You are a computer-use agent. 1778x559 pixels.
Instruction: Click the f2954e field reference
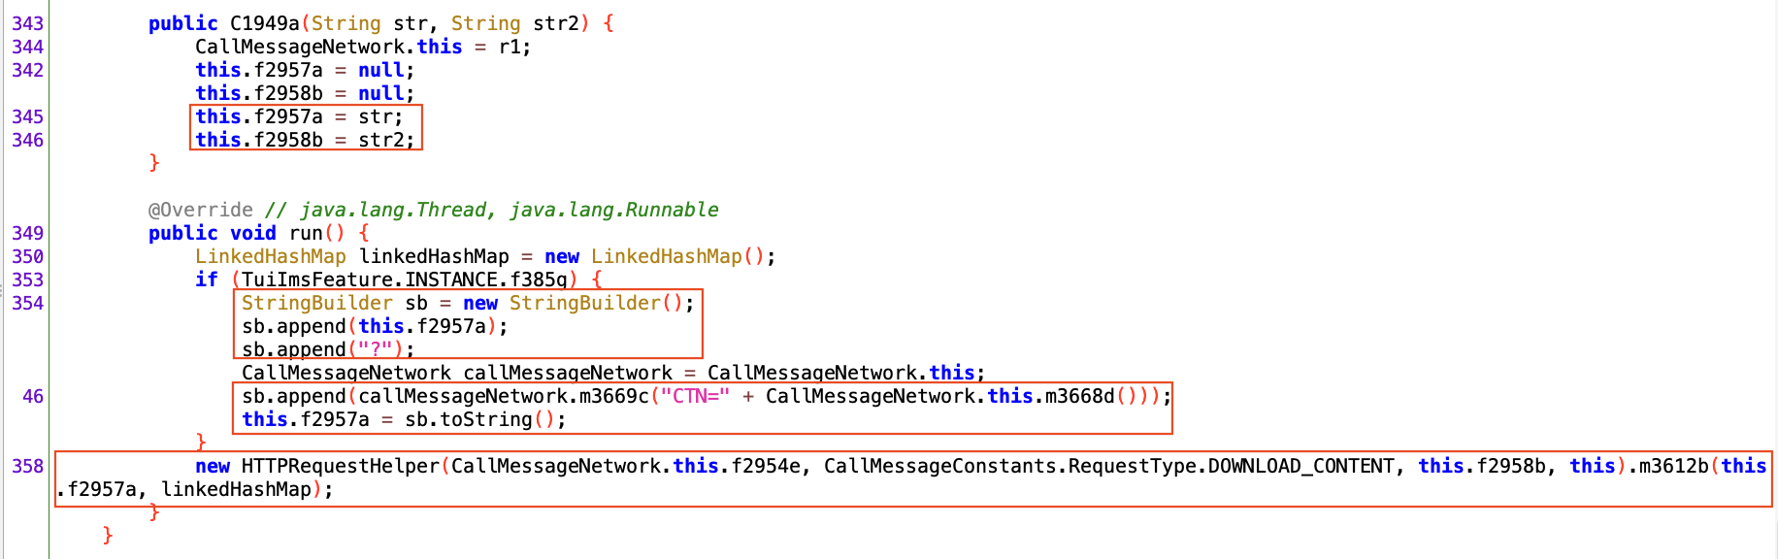pos(766,466)
